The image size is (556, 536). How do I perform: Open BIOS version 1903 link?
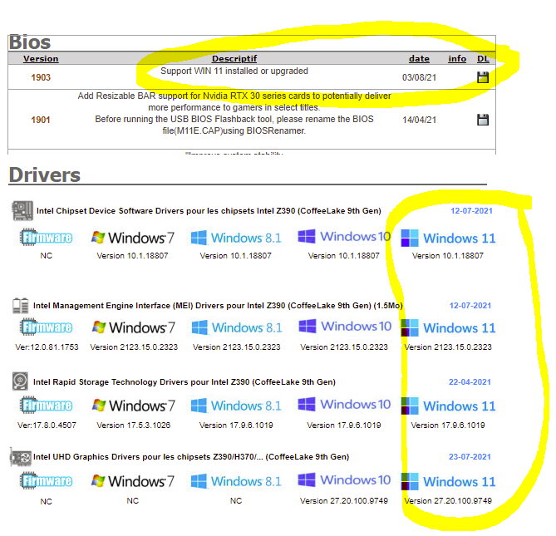point(41,77)
